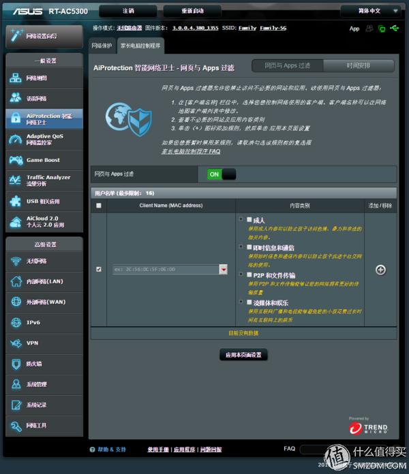Uncheck the client row checkbox
Viewport: 409px width, 474px height.
[x=99, y=269]
